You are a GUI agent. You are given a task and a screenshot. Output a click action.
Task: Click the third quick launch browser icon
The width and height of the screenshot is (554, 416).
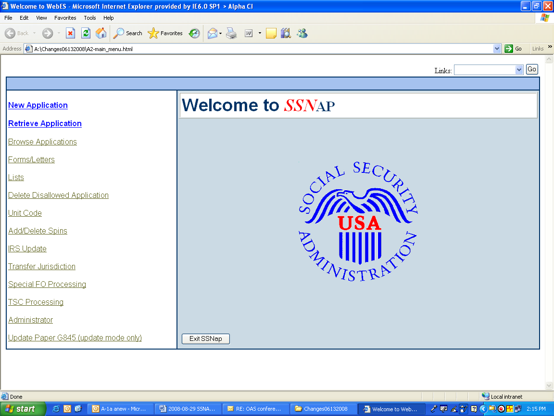78,409
